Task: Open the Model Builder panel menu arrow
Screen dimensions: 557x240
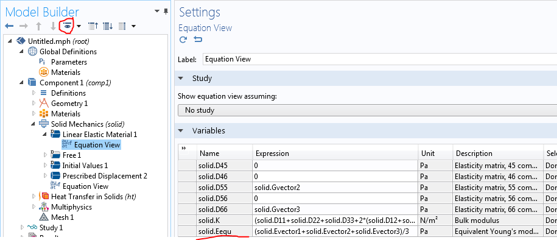Action: (158, 12)
